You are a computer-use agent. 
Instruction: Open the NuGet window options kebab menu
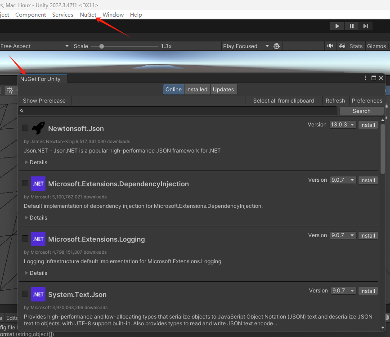click(365, 77)
